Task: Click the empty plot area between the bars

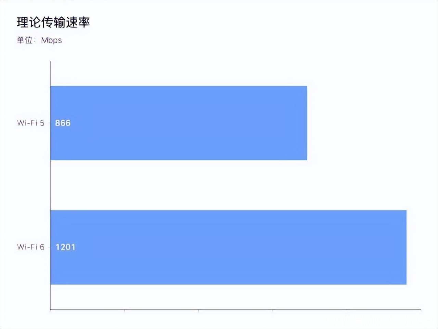Action: 229,185
